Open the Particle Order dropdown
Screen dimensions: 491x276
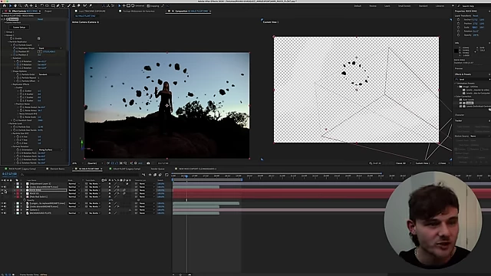[50, 74]
